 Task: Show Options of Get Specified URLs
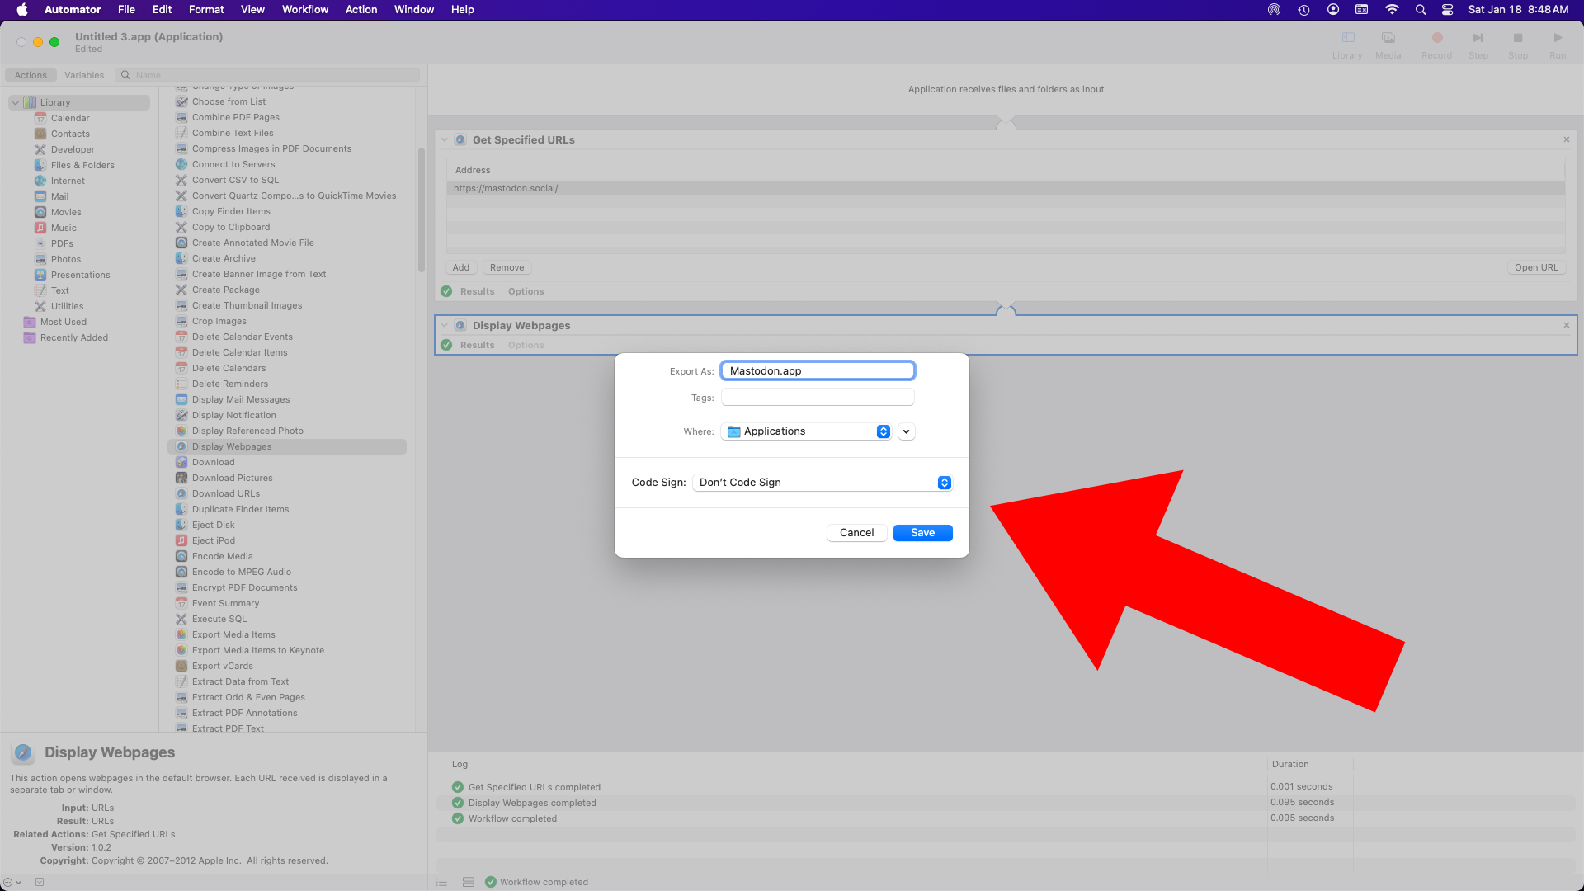(x=526, y=291)
